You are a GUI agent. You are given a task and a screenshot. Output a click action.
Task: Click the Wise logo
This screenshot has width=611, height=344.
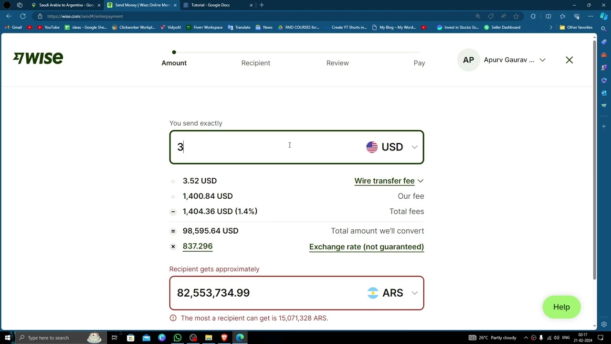pos(38,58)
